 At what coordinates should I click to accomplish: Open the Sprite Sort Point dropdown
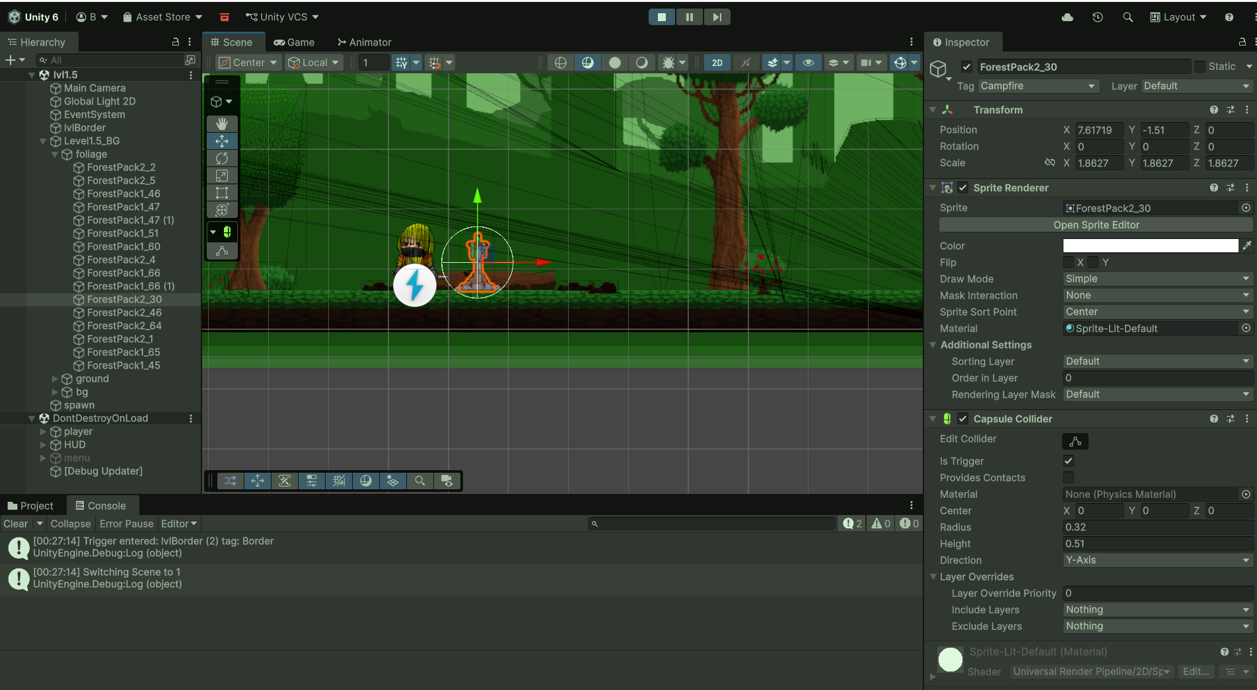[1157, 312]
